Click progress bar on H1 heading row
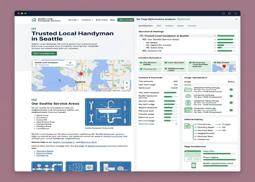Viewport: 255px width, 182px height. [226, 36]
